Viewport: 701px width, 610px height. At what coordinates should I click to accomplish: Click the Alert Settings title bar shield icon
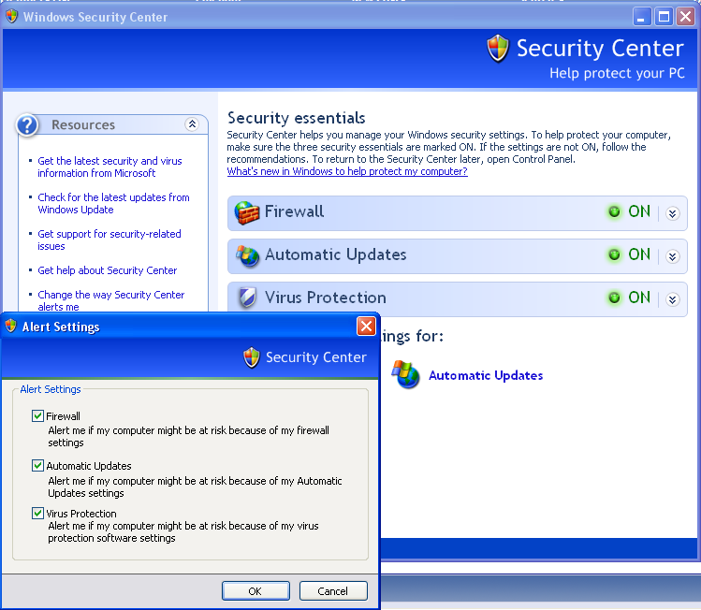pos(11,327)
